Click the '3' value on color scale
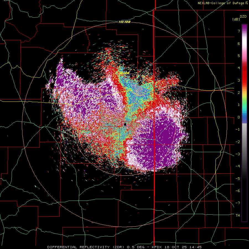The height and width of the screenshot is (249, 249). pos(239,80)
